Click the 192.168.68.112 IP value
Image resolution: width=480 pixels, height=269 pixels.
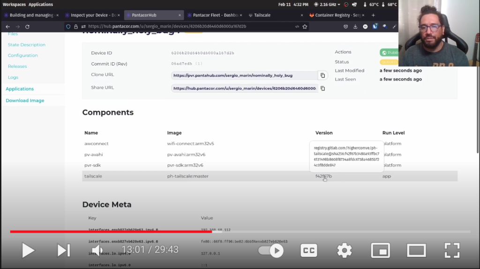point(216,230)
